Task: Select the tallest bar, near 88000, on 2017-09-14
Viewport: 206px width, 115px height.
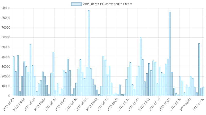Action: pos(89,53)
